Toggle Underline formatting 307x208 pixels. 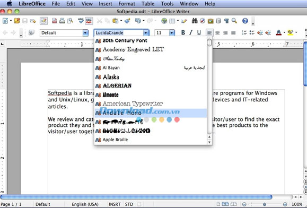[199, 32]
